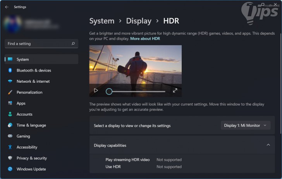Click the Privacy shield icon
Image resolution: width=282 pixels, height=179 pixels.
tap(10, 158)
